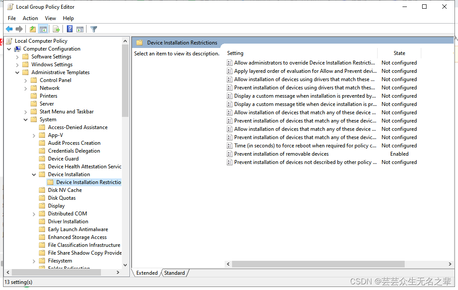The height and width of the screenshot is (290, 458).
Task: Click the settings list horizontal scrollbar thumb
Action: pos(319,264)
